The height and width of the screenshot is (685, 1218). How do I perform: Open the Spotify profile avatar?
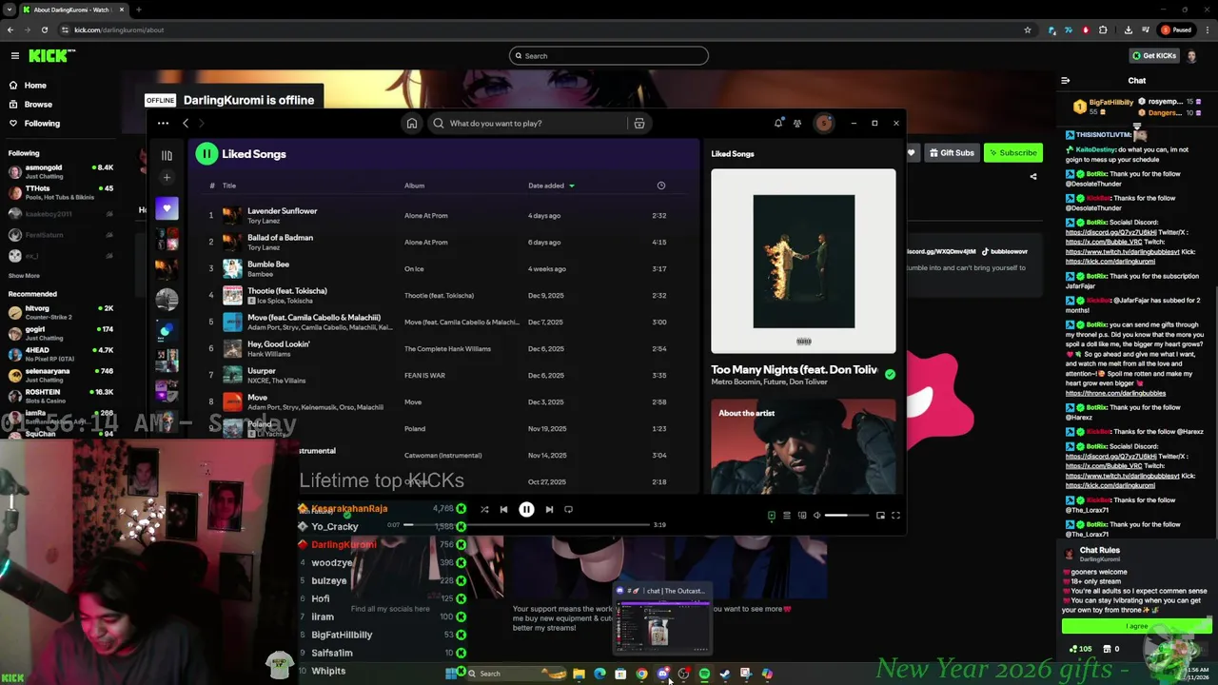pos(824,123)
